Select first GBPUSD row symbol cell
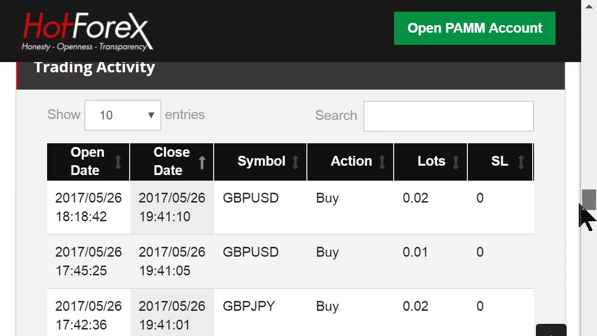 250,198
